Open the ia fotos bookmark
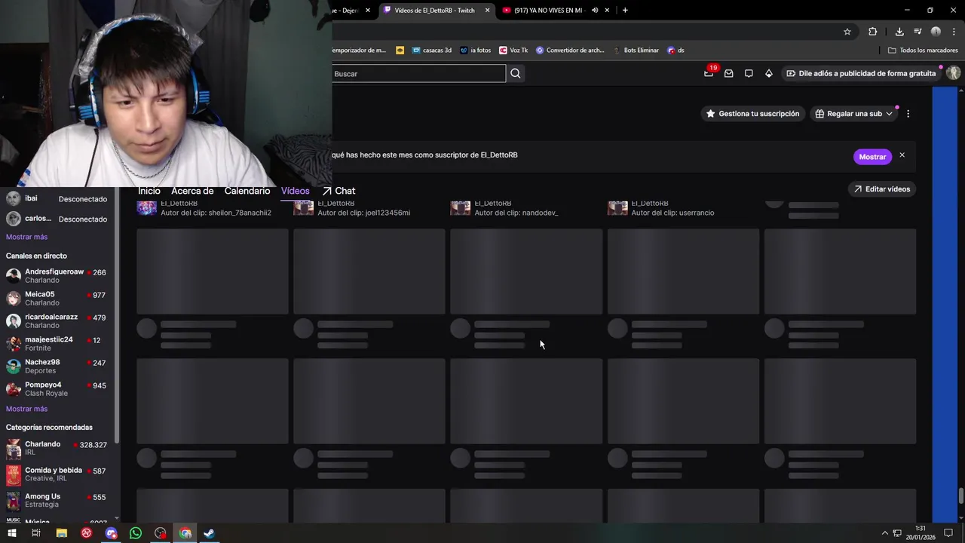Viewport: 965px width, 543px height. click(475, 51)
